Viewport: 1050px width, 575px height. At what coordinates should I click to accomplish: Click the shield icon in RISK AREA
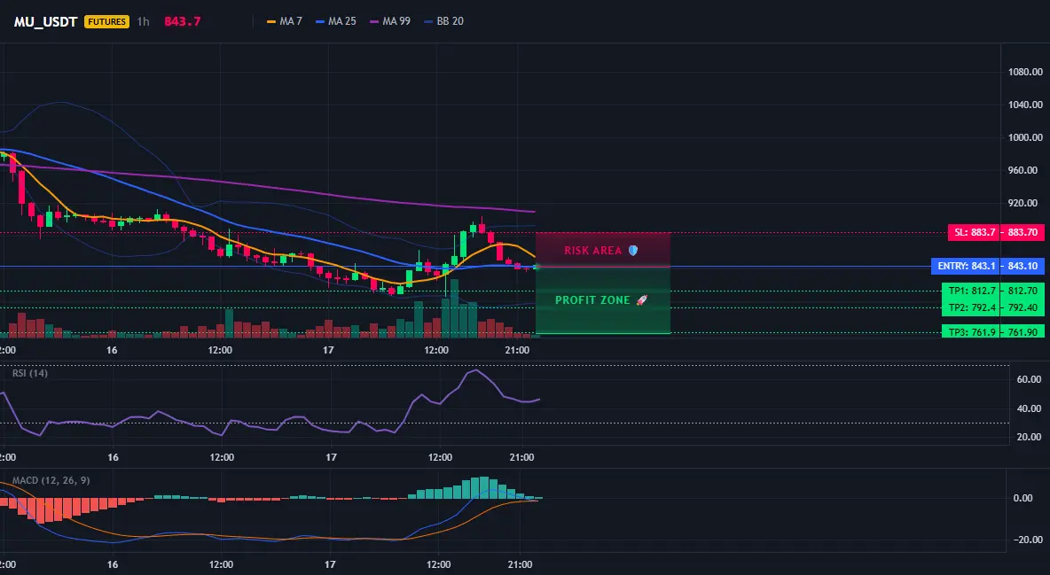(x=633, y=251)
